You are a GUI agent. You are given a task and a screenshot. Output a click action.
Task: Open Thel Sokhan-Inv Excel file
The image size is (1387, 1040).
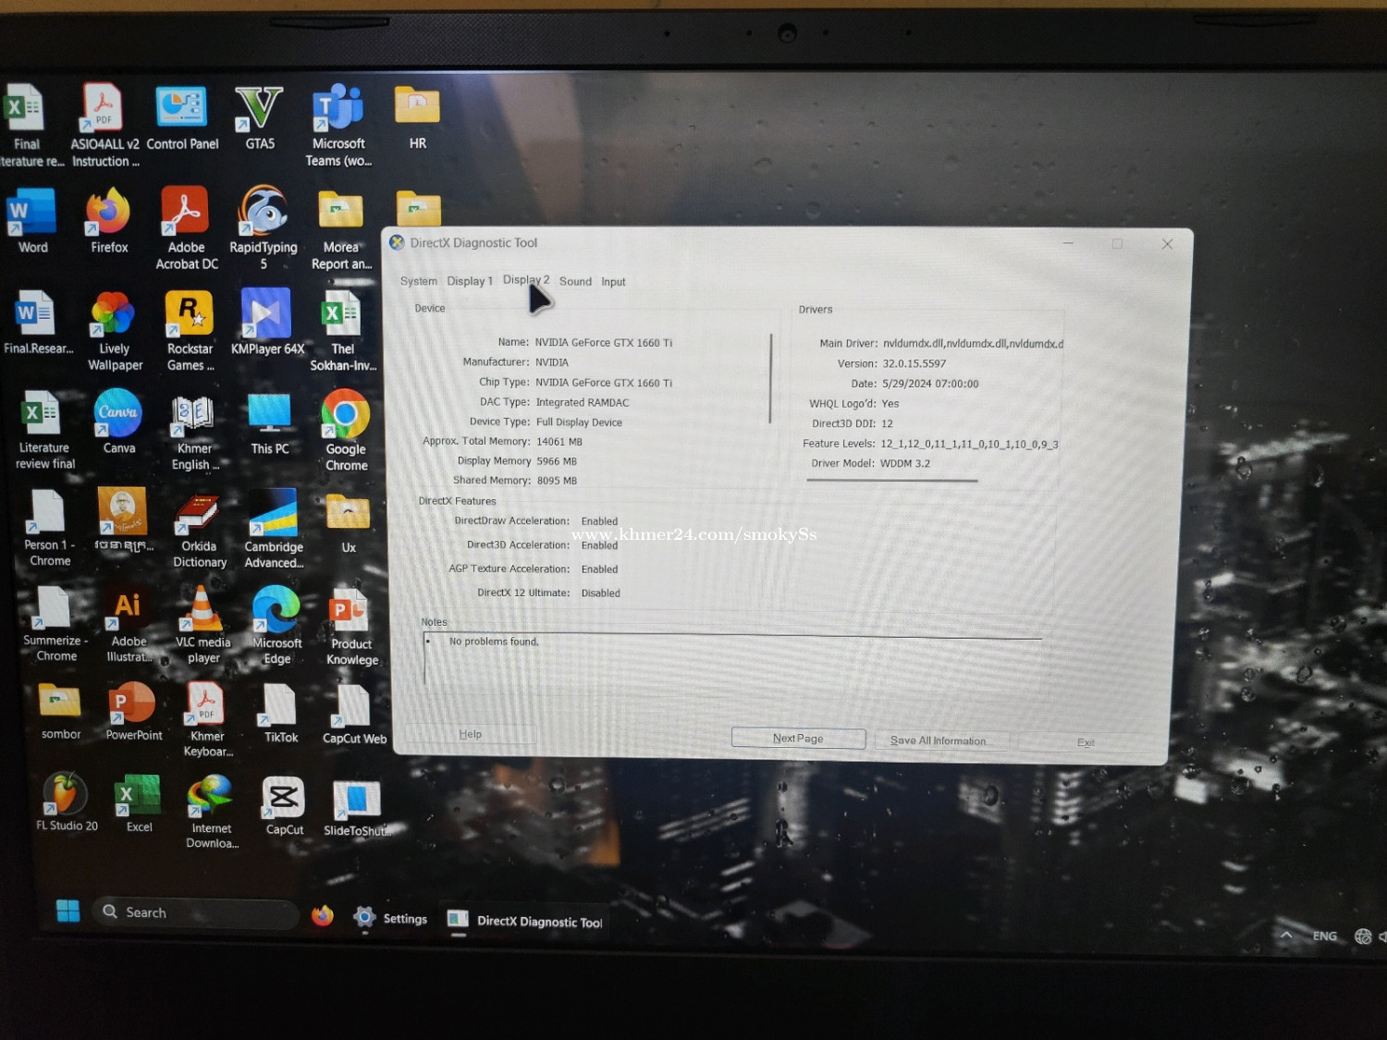(342, 331)
